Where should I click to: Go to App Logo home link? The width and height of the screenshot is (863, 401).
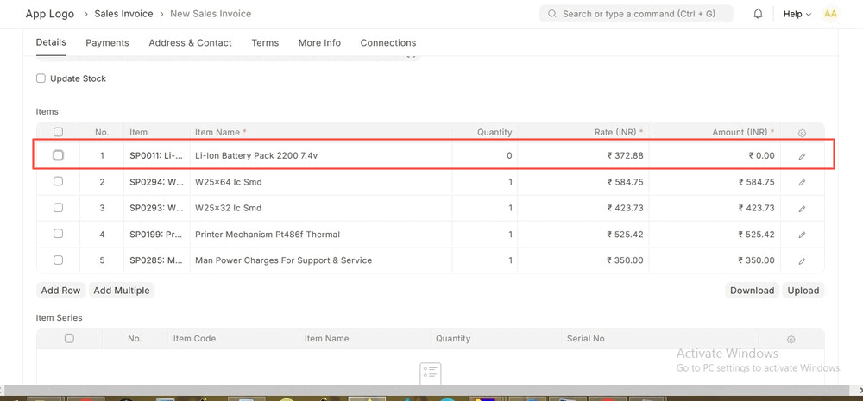pos(49,14)
